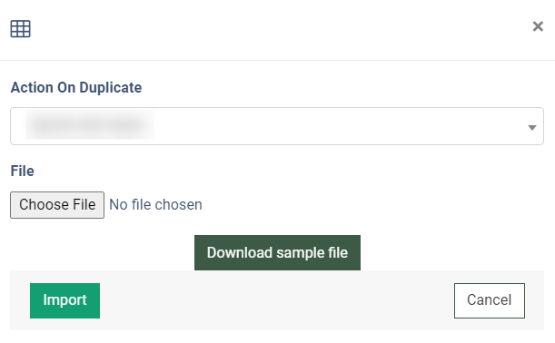The width and height of the screenshot is (555, 343).
Task: Cancel the import dialog
Action: [x=490, y=300]
